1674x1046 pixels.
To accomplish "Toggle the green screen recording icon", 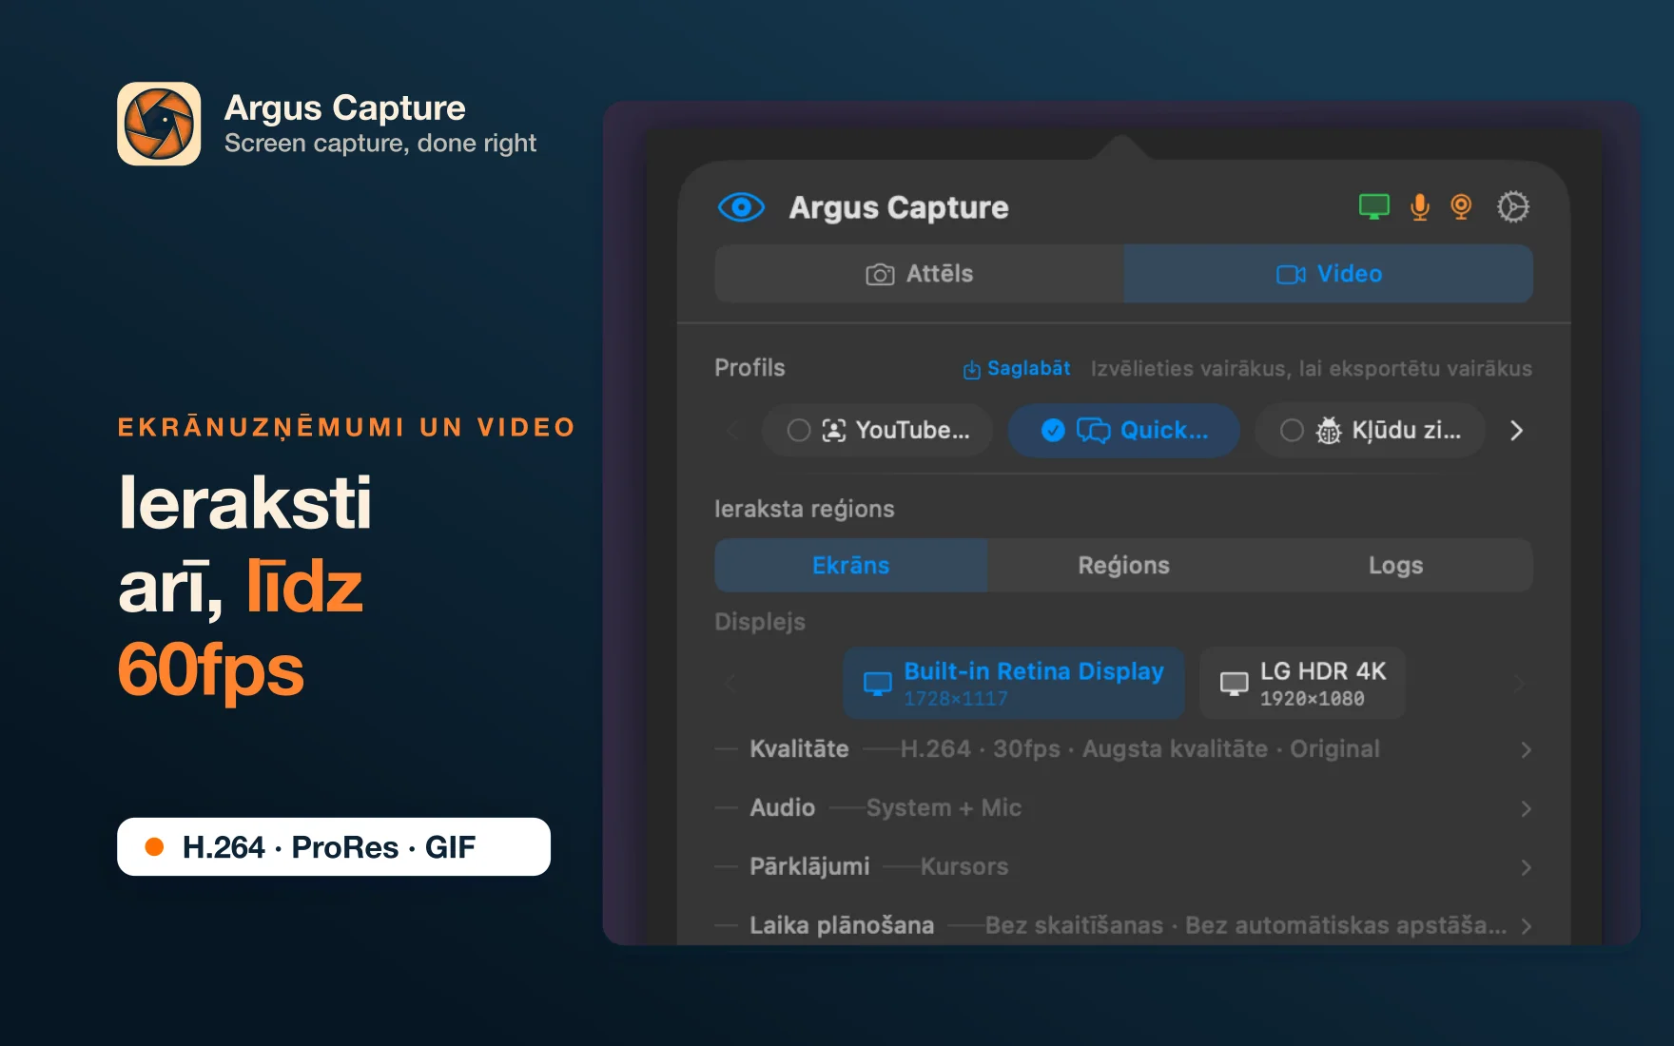I will (x=1373, y=206).
